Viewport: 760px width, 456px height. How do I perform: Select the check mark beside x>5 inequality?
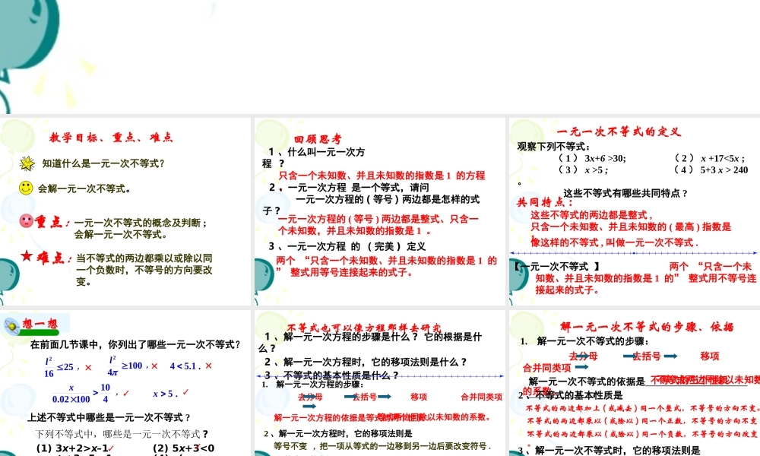click(185, 392)
